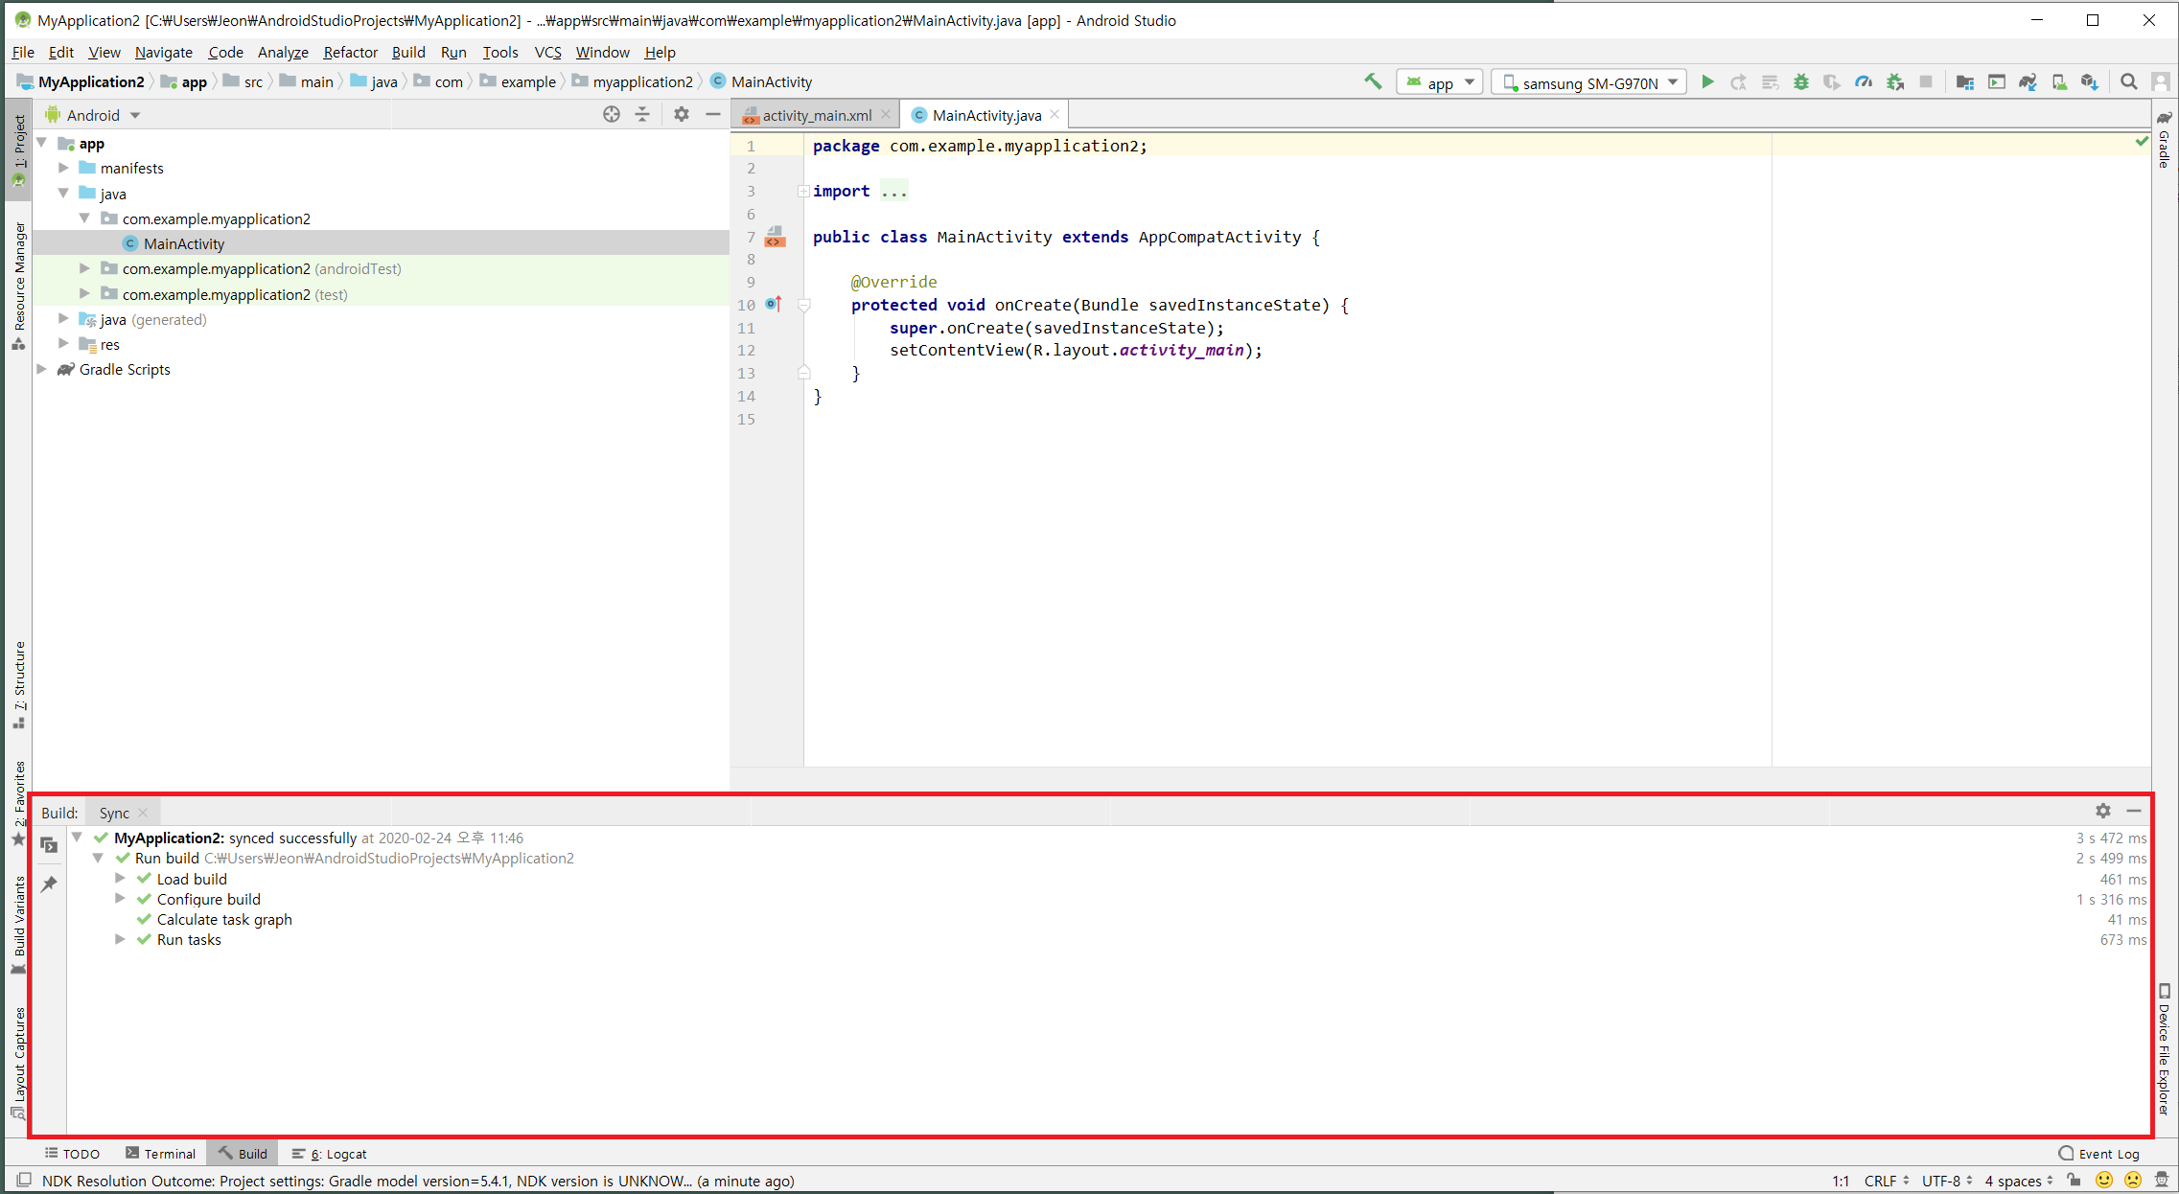Select MainActivity in the project tree

[183, 243]
